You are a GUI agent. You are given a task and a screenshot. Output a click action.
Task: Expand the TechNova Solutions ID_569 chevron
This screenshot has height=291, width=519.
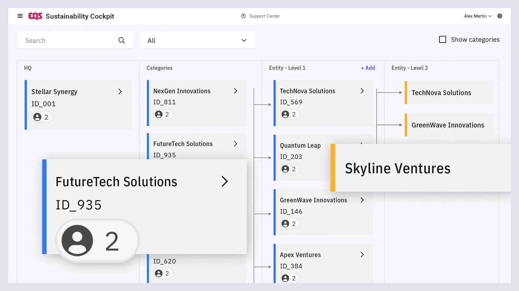(362, 91)
